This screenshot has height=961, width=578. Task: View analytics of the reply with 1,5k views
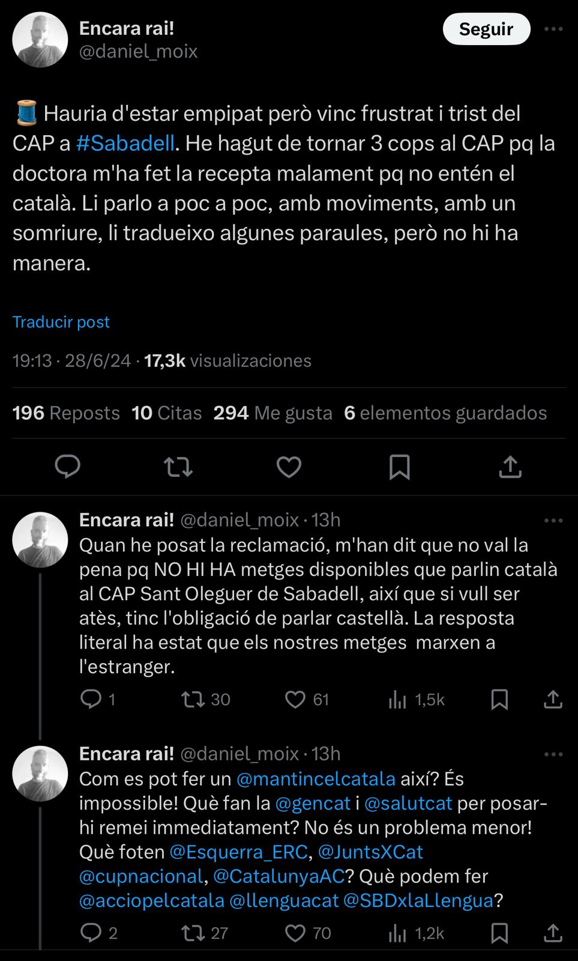pyautogui.click(x=397, y=699)
